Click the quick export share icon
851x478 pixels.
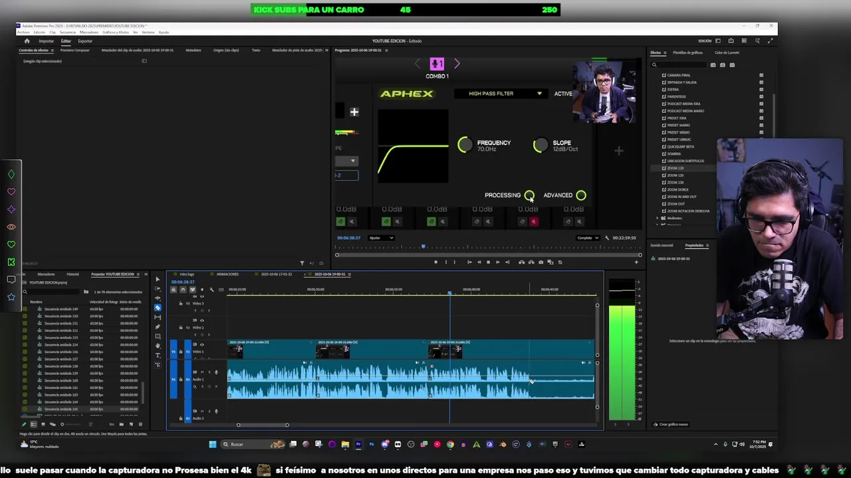731,40
